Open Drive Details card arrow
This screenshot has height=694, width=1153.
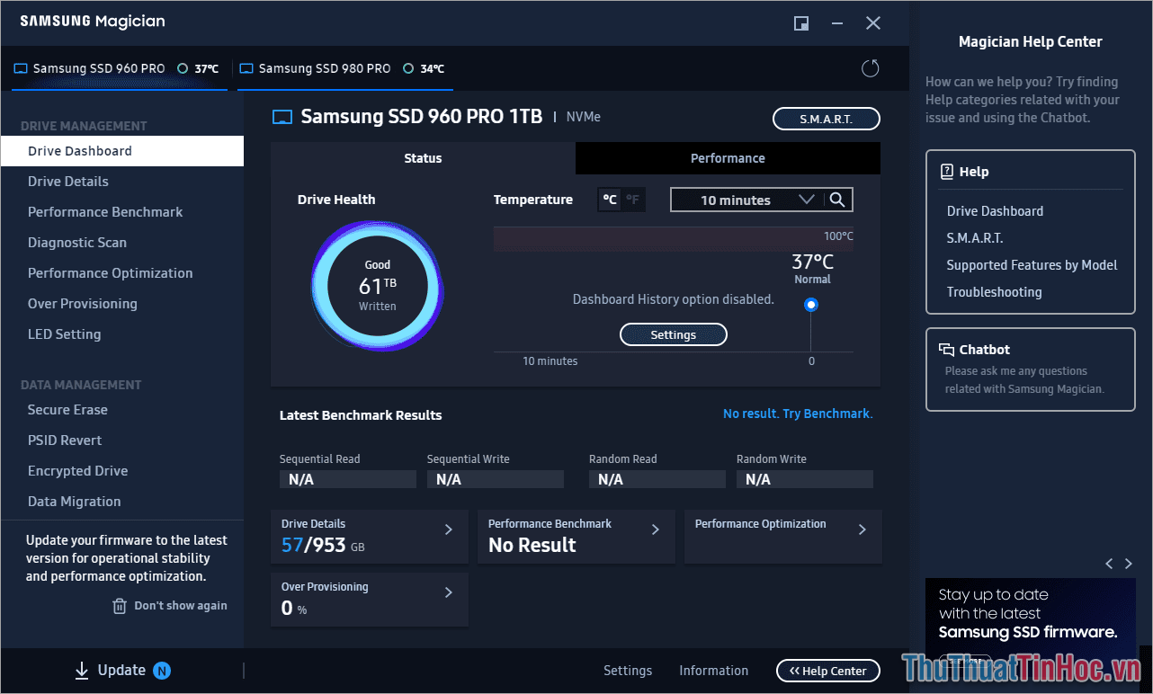pyautogui.click(x=449, y=529)
